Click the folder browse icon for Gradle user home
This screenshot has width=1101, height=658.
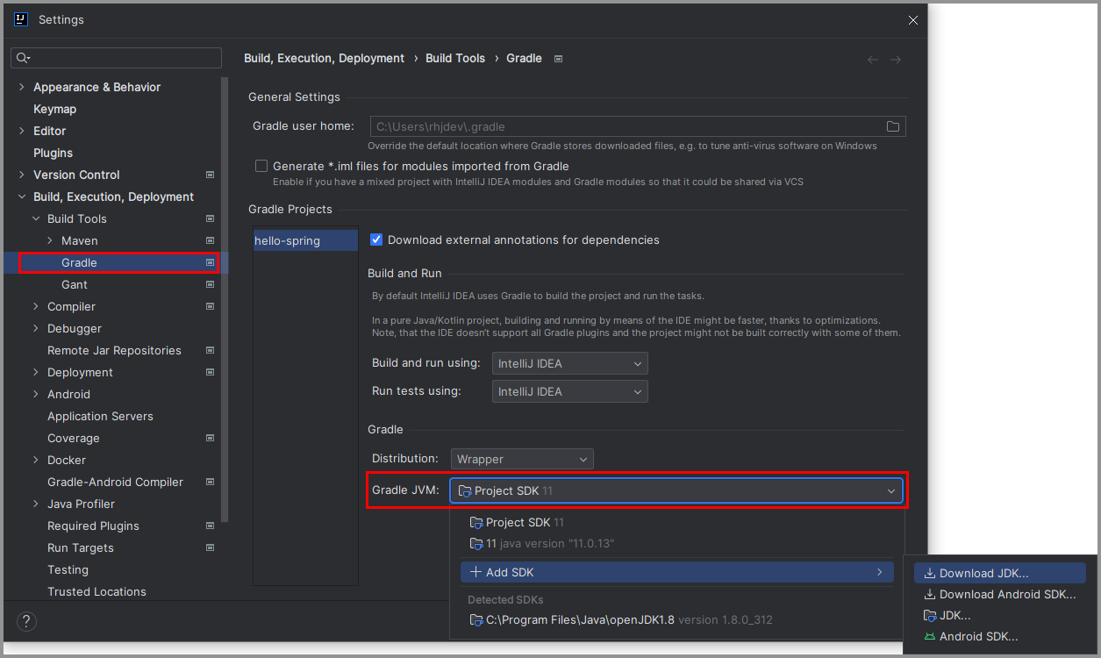point(893,126)
